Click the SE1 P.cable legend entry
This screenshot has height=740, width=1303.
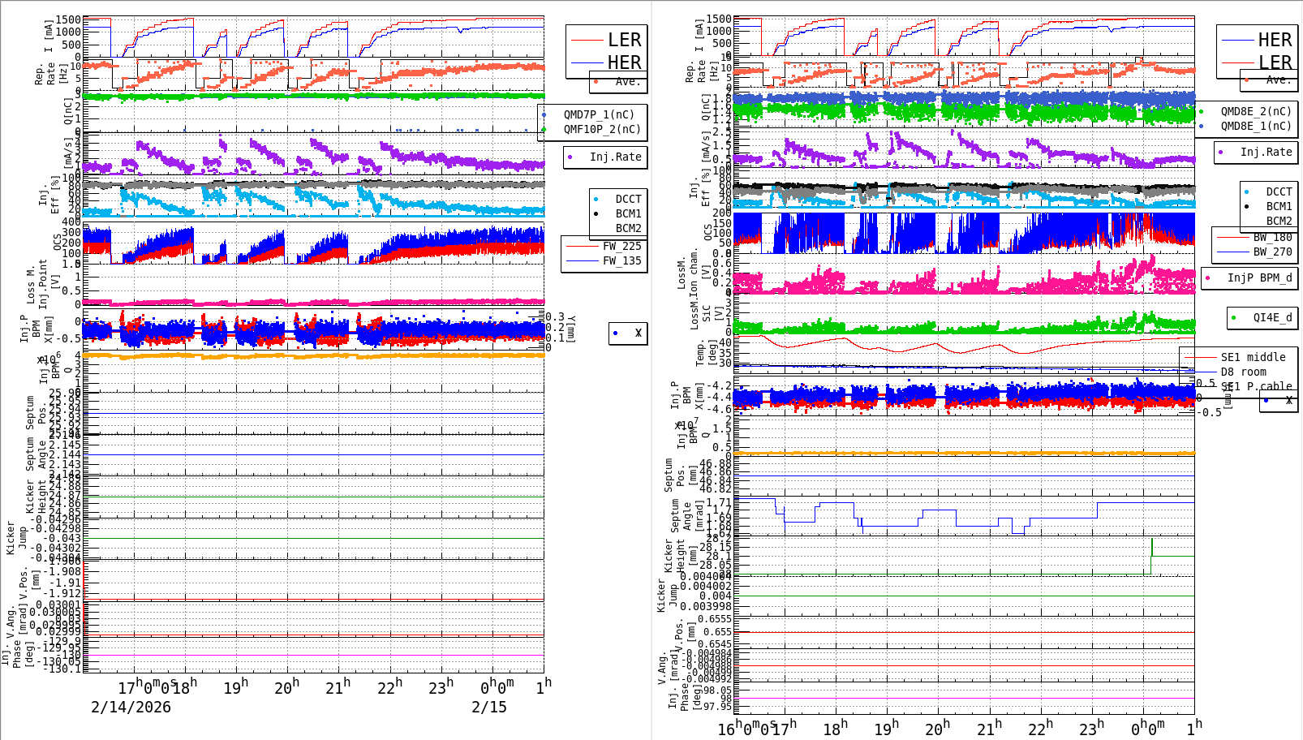click(1256, 386)
